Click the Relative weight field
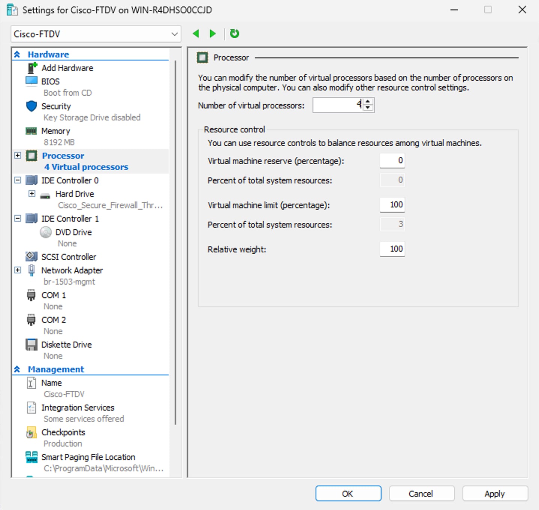The height and width of the screenshot is (510, 539). (x=392, y=249)
